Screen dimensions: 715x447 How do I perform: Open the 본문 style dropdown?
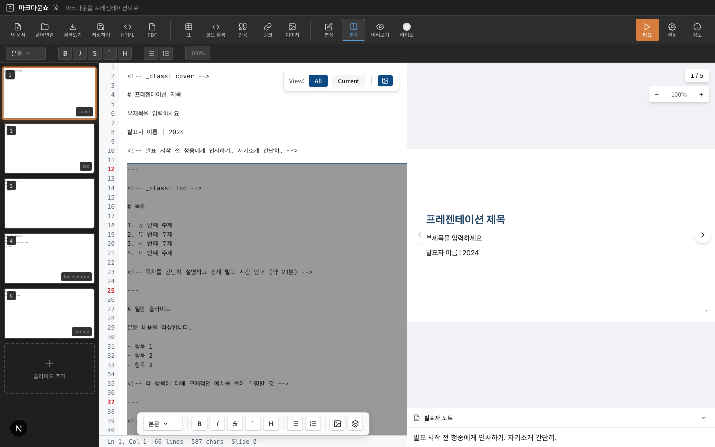point(25,53)
